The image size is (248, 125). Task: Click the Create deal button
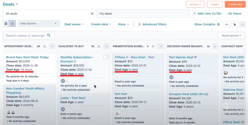click(235, 4)
